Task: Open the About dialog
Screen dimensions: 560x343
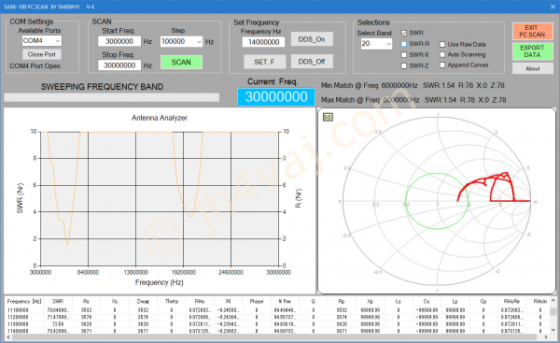Action: coord(533,68)
